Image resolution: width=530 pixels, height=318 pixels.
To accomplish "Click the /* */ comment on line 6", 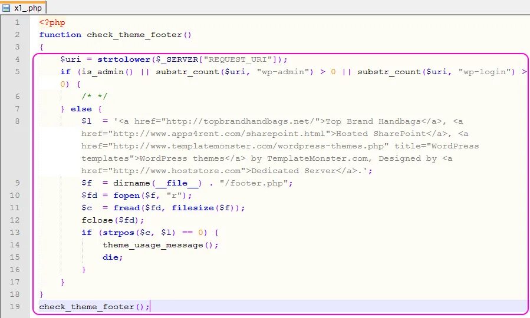I will (94, 97).
